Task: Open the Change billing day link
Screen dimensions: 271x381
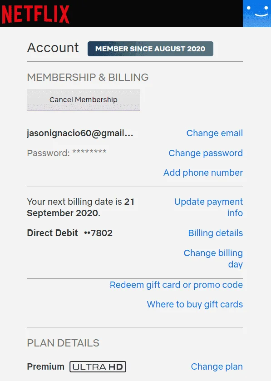Action: point(213,258)
